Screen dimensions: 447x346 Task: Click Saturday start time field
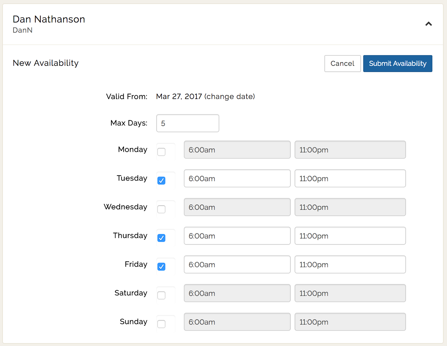click(x=237, y=293)
